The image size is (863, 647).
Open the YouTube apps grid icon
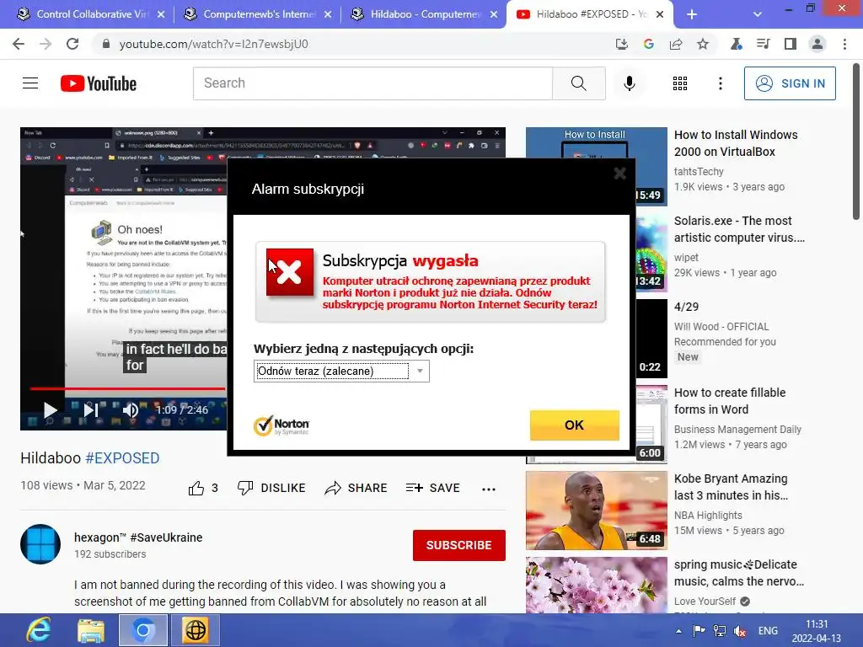coord(680,83)
